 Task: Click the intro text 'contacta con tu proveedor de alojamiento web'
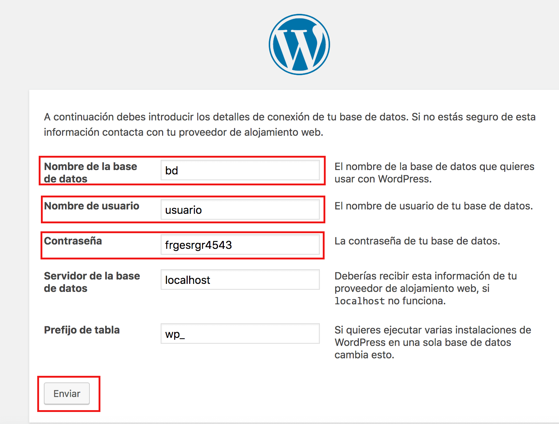pos(213,132)
